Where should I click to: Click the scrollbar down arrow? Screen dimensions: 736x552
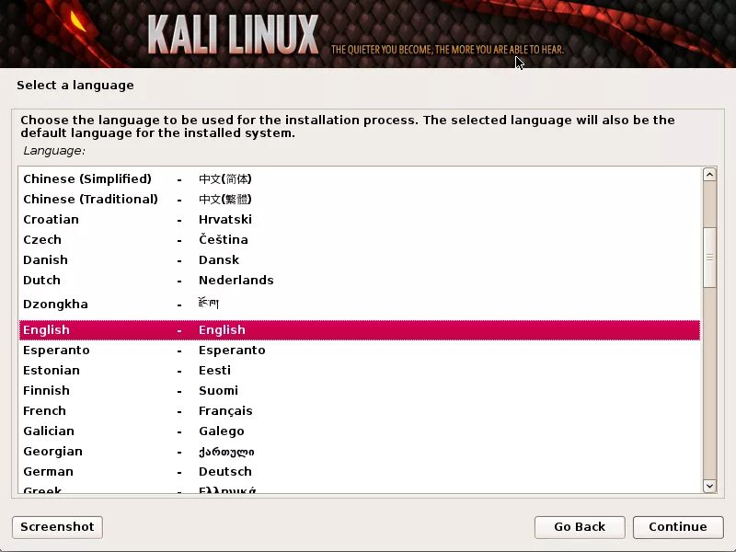coord(709,486)
